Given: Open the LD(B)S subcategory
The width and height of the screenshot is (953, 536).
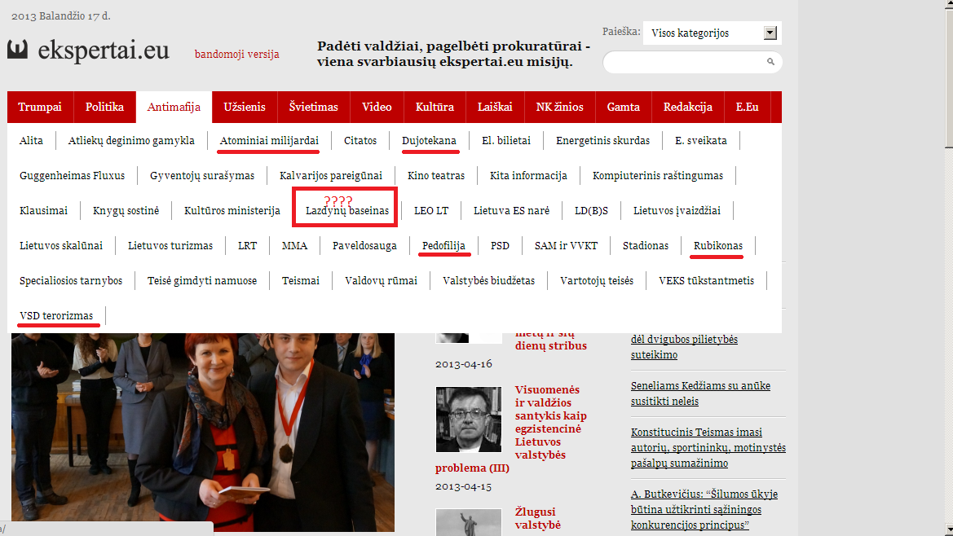Looking at the screenshot, I should point(591,211).
